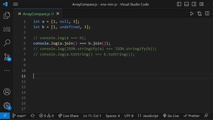Change indentation via Spaces: 4
Viewport: 213px width, 120px height.
(112, 116)
